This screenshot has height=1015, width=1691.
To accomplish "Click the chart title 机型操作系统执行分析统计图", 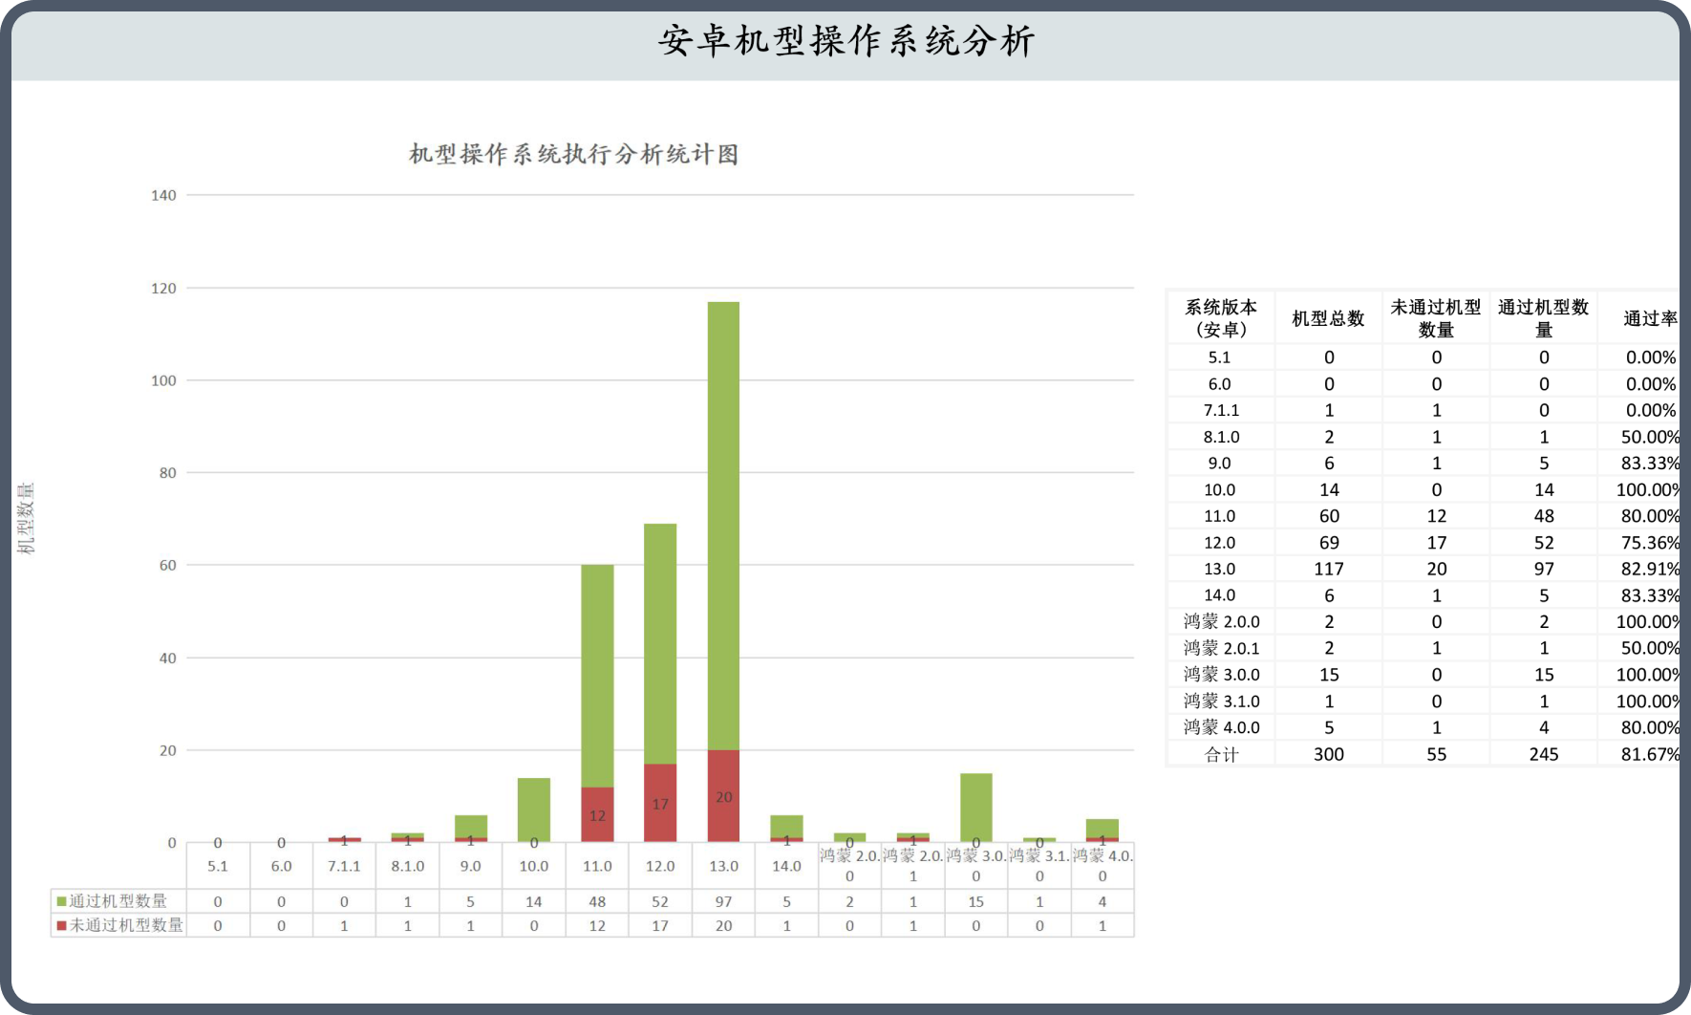I will (x=573, y=155).
